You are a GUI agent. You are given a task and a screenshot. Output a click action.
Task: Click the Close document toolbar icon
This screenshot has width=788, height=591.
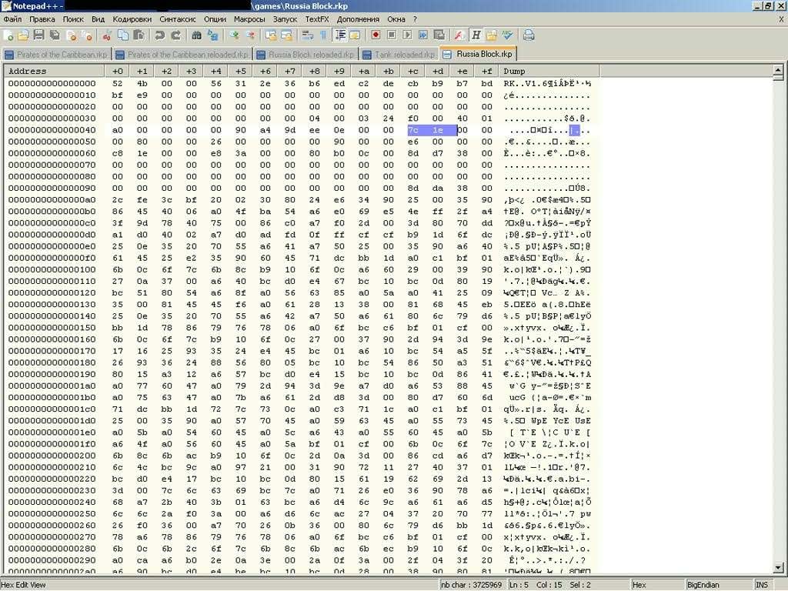[x=72, y=35]
